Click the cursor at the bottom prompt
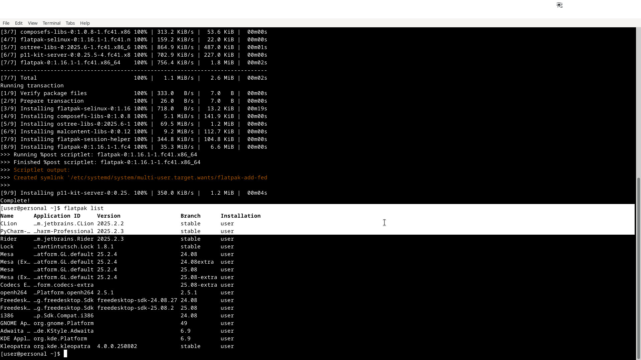 (x=65, y=354)
